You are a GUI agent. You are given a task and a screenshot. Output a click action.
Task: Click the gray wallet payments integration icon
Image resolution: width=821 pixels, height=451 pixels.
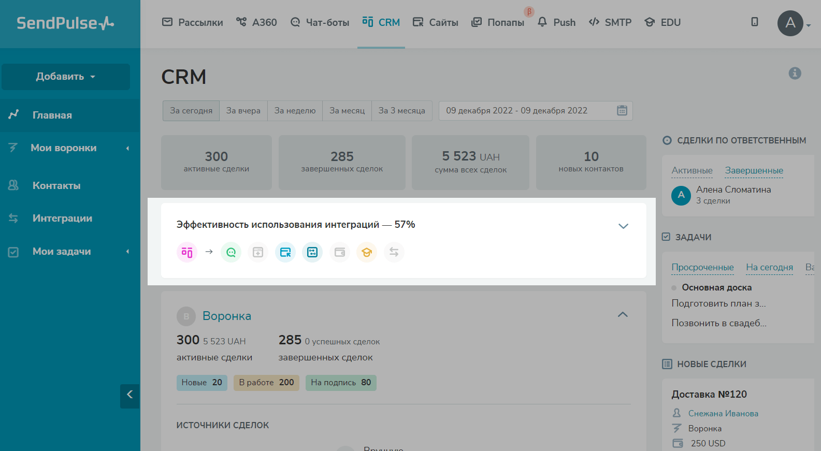340,252
